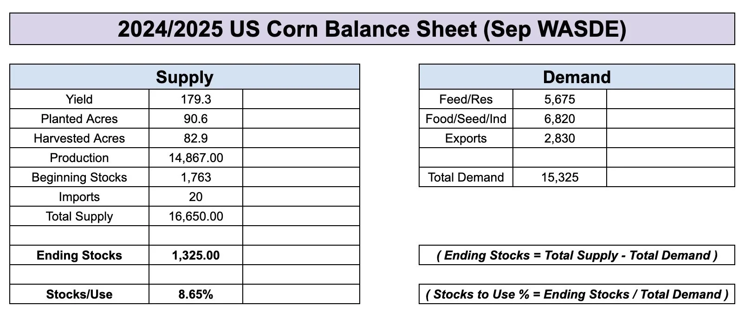Click the empty cell right of Exports value
The image size is (745, 319).
[x=670, y=138]
